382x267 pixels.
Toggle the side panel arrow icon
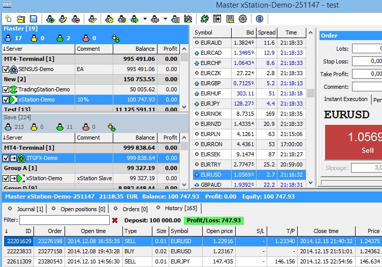click(217, 19)
